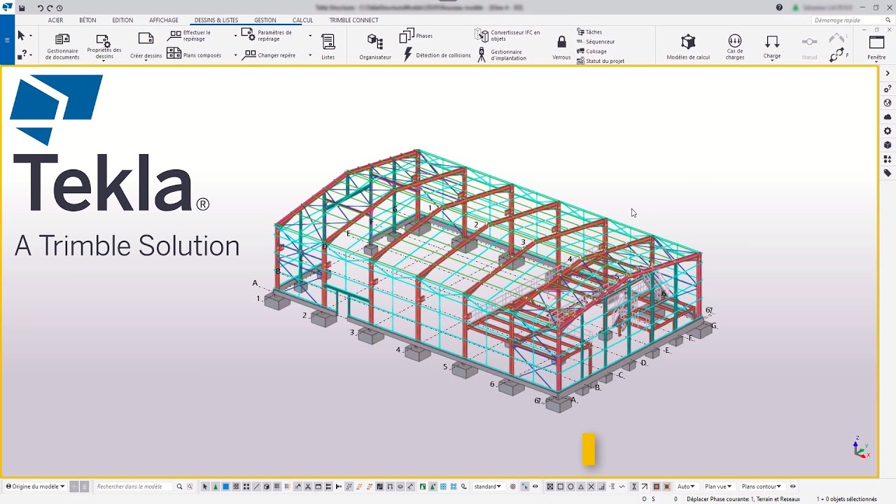Click Créer dessins button
The width and height of the screenshot is (896, 504).
[x=146, y=46]
